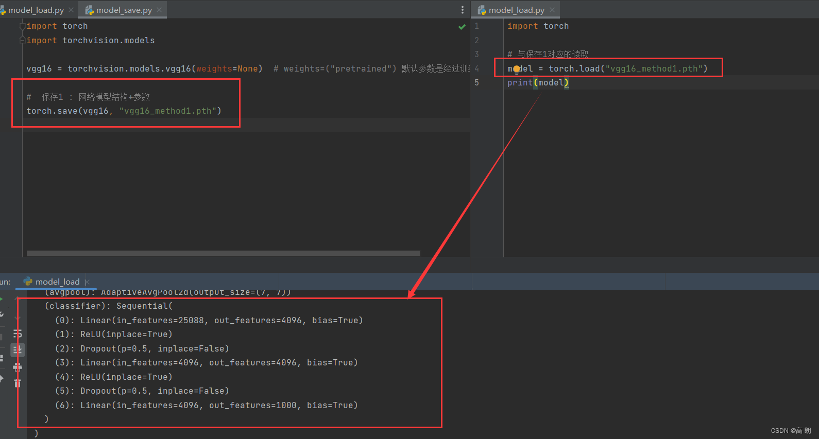This screenshot has width=819, height=439.
Task: Click output line (3): Linear out_features=4096
Action: (x=206, y=362)
